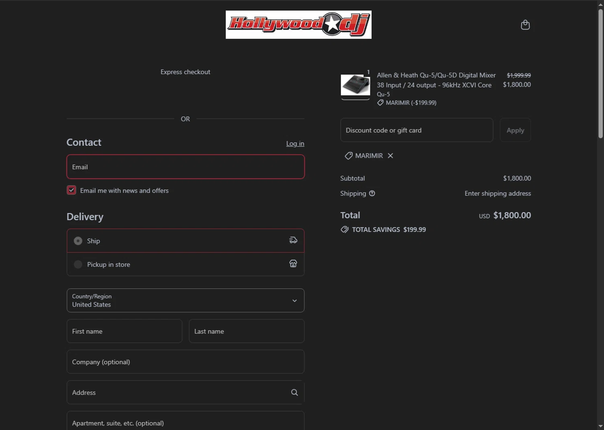604x430 pixels.
Task: Click the TOTAL SAVINGS $199.99 text
Action: 389,229
